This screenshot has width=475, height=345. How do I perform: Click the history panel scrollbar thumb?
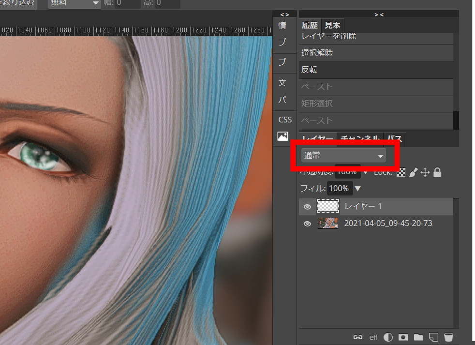pos(456,120)
